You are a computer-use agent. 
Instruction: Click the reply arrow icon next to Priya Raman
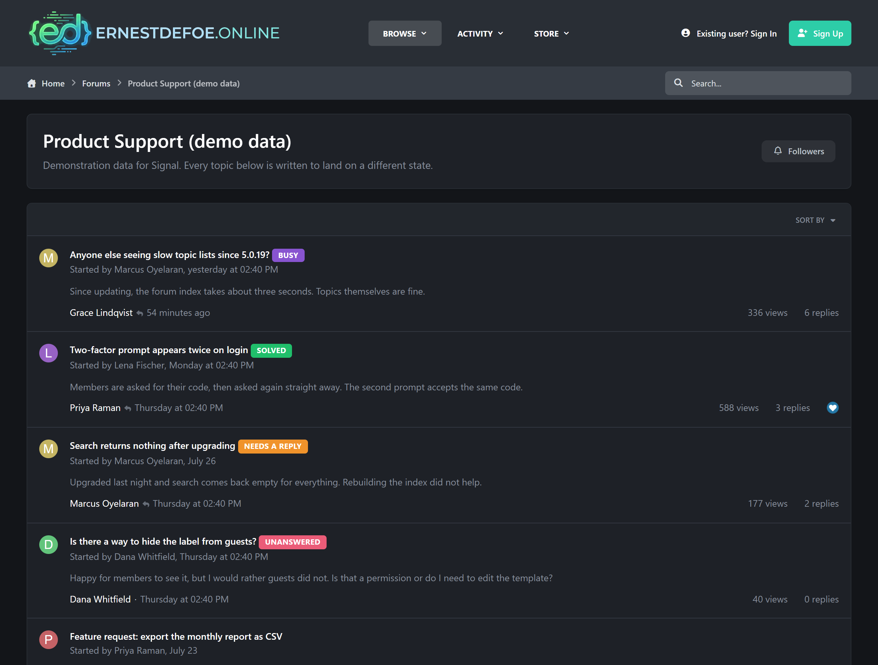click(127, 409)
